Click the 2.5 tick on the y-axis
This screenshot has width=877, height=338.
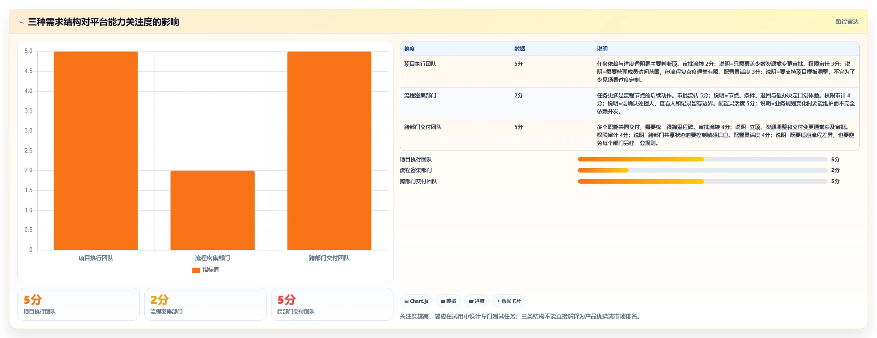coord(28,151)
